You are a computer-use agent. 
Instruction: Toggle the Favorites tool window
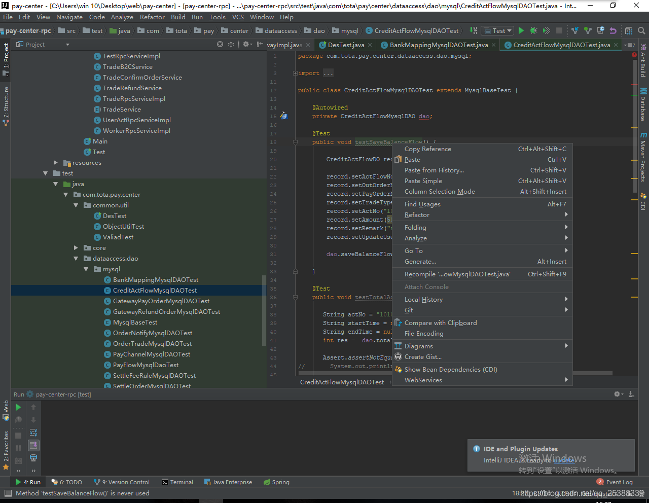pyautogui.click(x=6, y=450)
